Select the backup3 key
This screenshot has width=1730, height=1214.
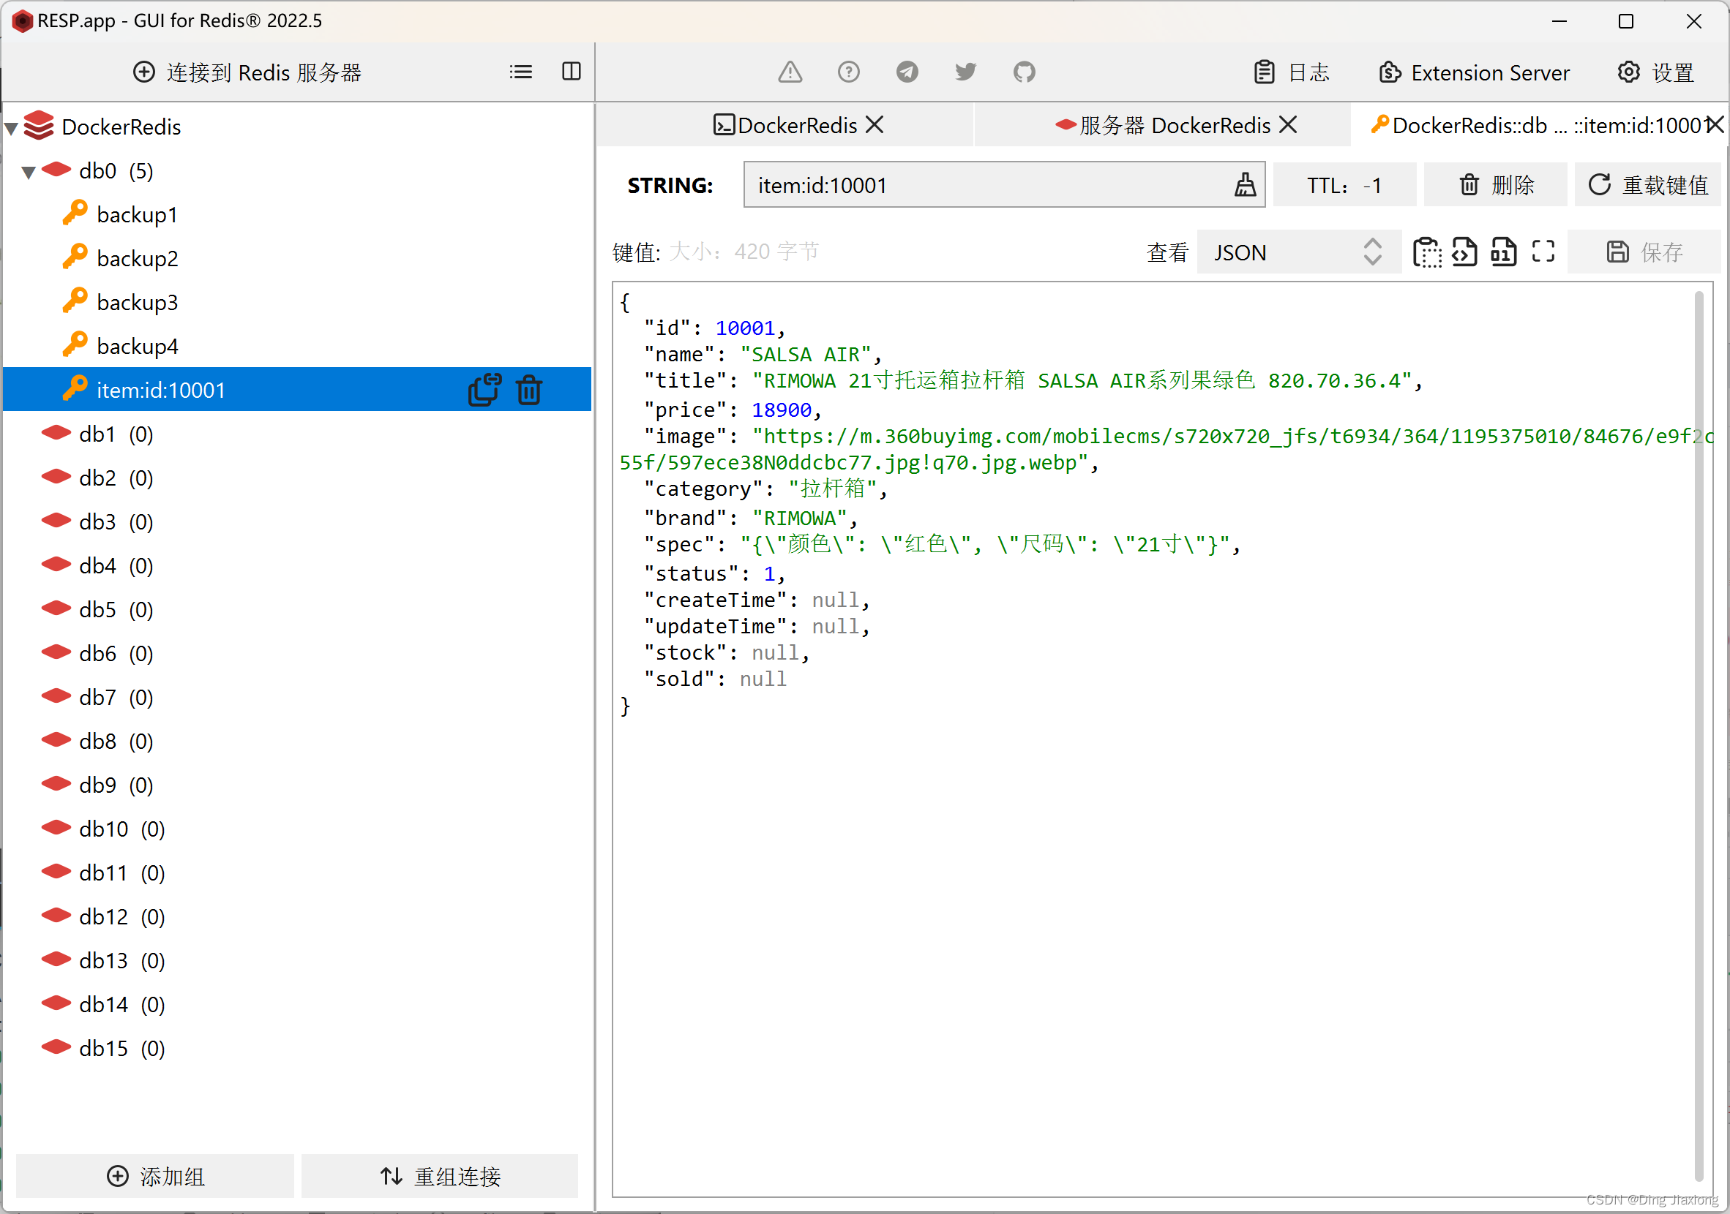(136, 302)
